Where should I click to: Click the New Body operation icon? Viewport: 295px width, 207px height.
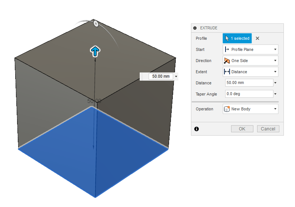pyautogui.click(x=227, y=109)
